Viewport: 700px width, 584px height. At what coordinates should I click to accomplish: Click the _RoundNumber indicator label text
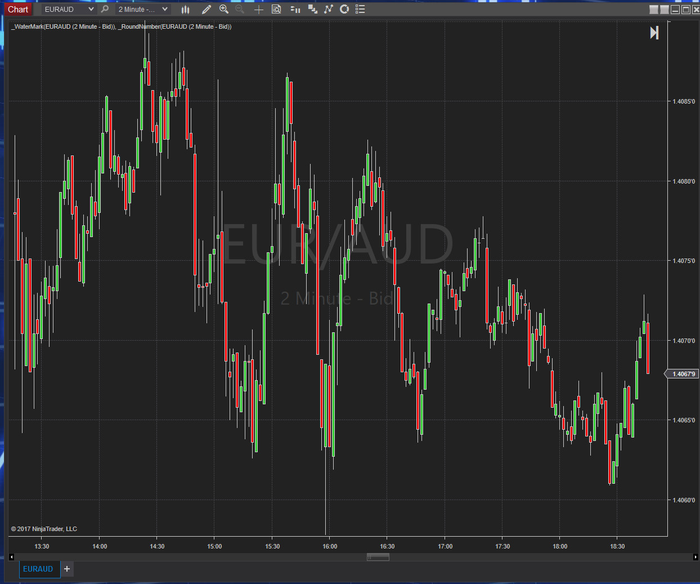(x=175, y=26)
